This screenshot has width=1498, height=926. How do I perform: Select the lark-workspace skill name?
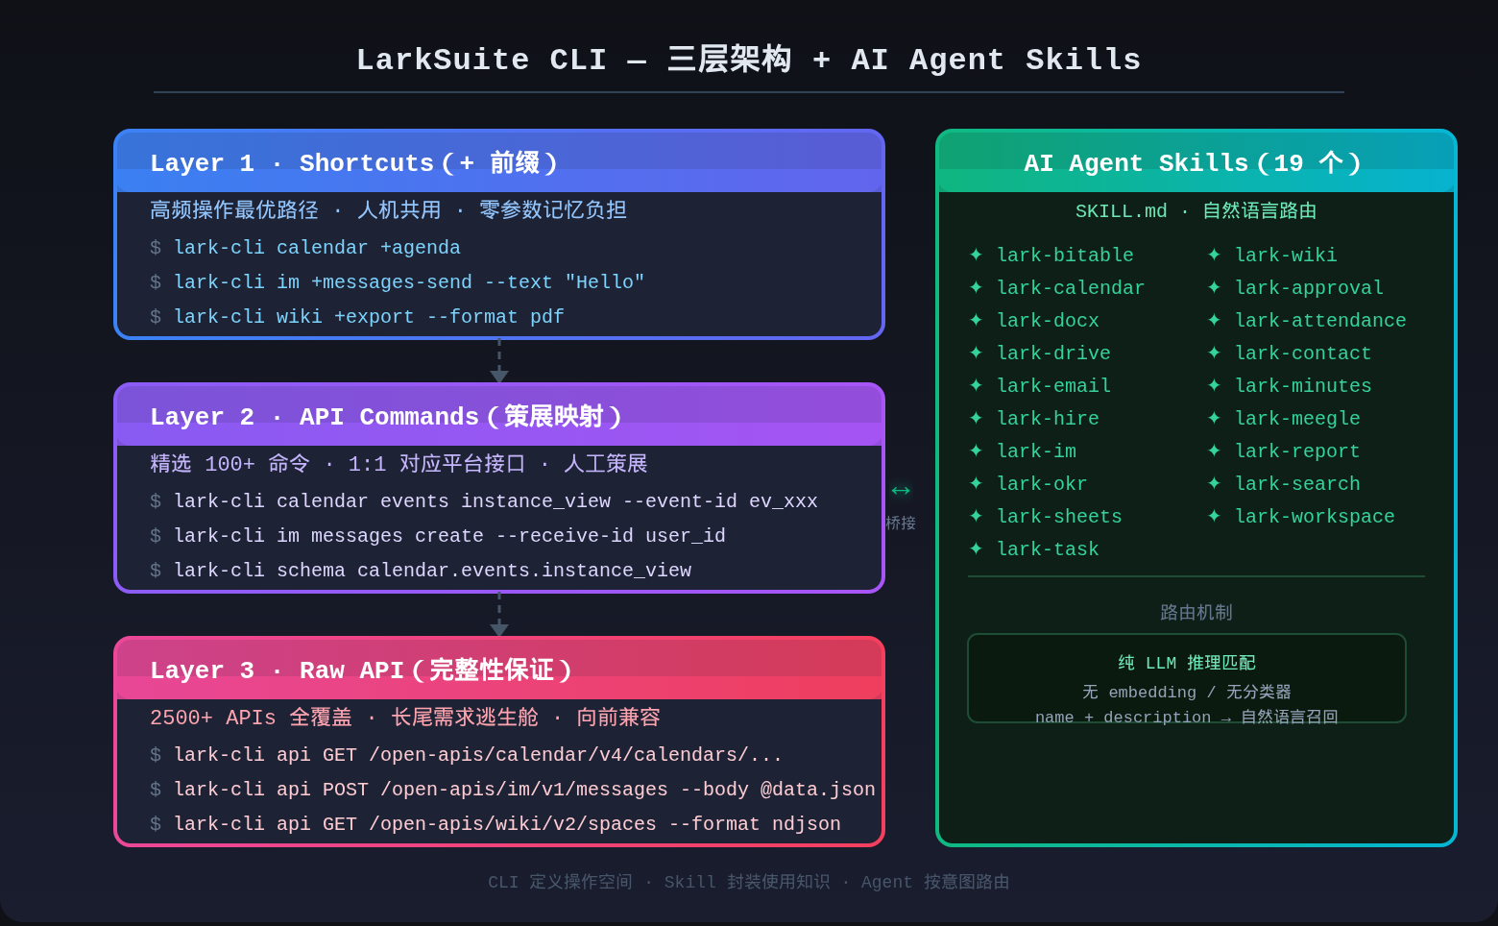[x=1315, y=517]
